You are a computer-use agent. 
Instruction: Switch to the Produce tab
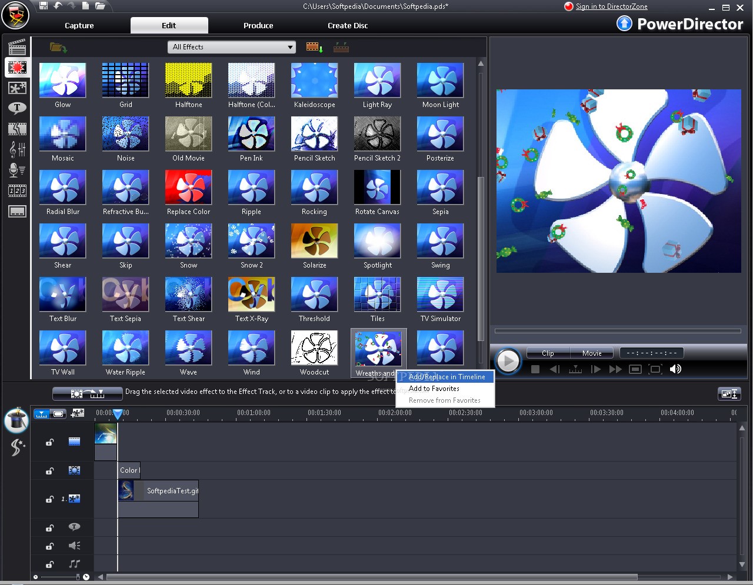coord(258,25)
